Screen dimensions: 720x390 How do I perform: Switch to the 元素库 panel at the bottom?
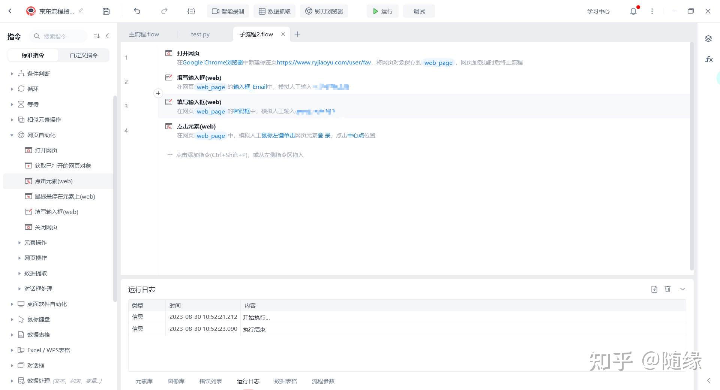coord(144,381)
